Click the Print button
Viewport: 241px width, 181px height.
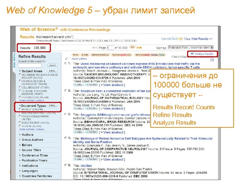pyautogui.click(x=76, y=55)
